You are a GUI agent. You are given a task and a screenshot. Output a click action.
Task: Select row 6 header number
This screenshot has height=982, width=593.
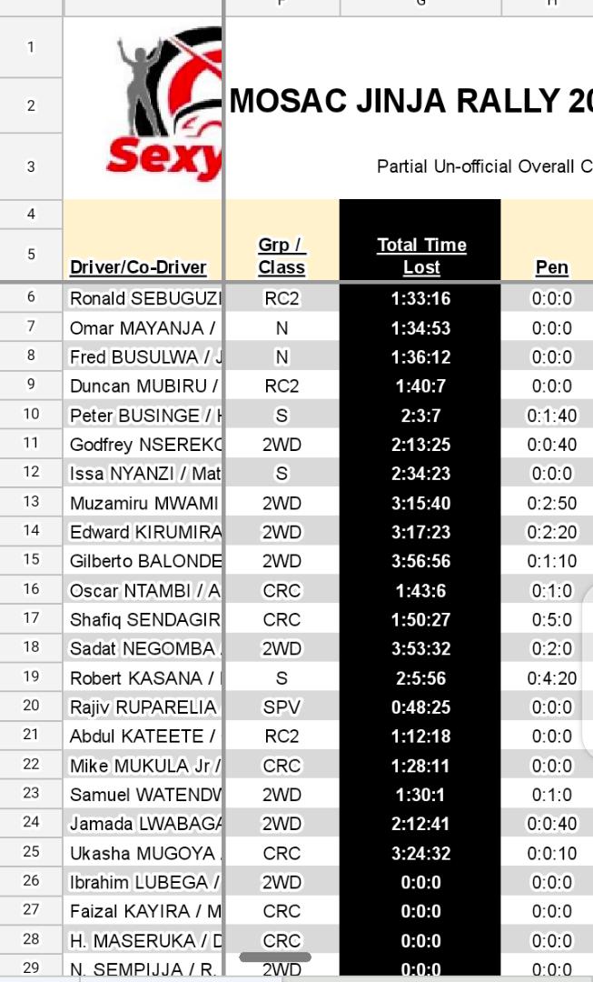[x=31, y=297]
